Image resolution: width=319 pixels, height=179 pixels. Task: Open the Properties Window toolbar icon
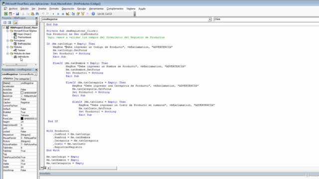point(78,14)
